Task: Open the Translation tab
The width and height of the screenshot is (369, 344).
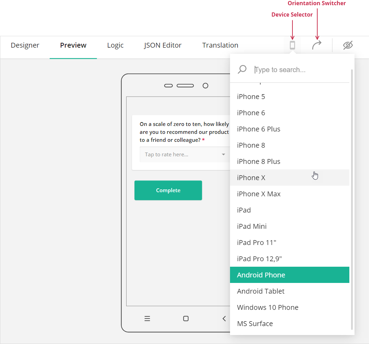Action: pos(220,45)
